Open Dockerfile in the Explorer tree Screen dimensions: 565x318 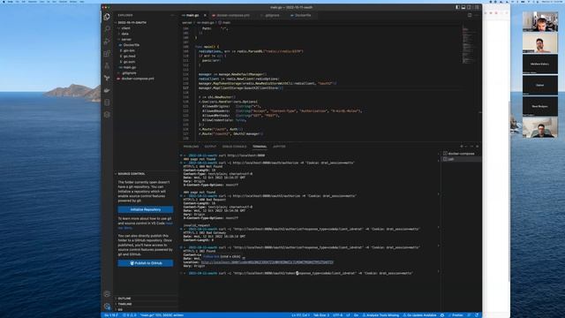pos(146,45)
